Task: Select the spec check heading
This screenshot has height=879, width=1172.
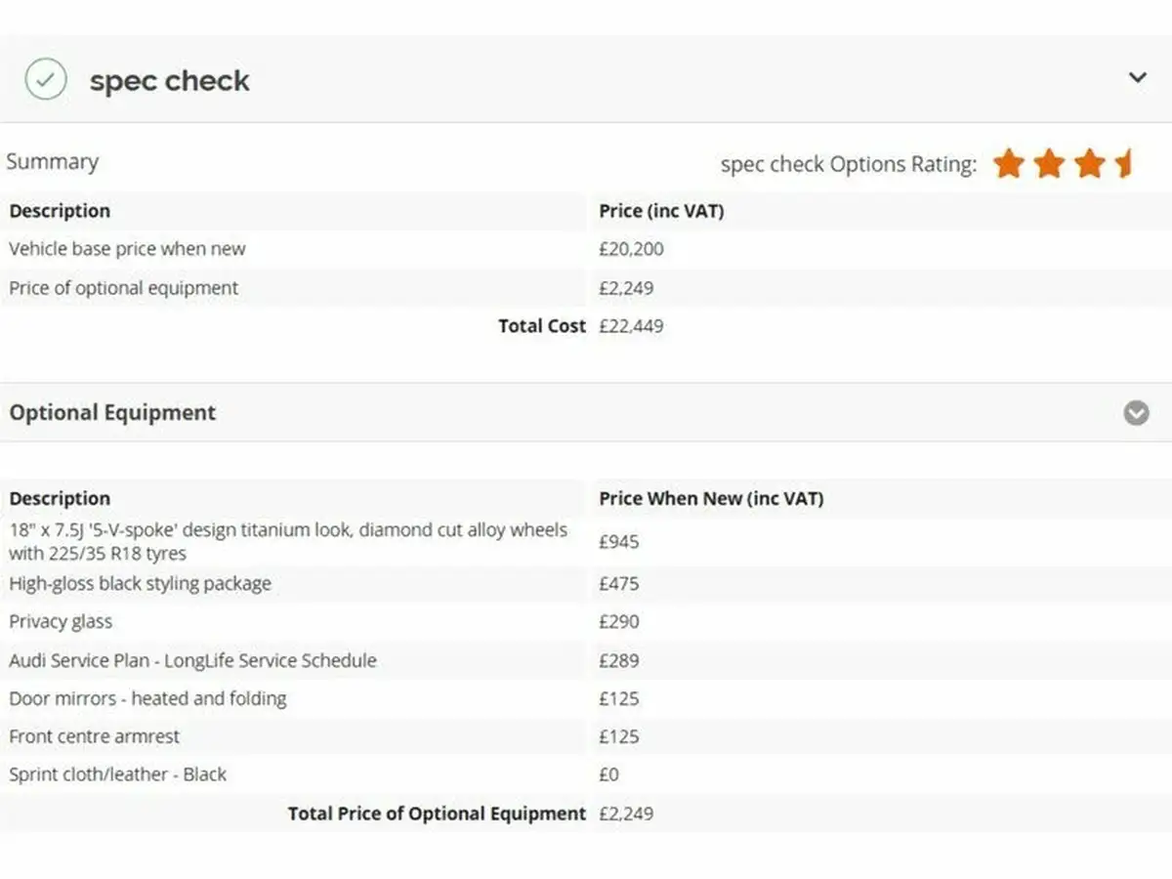Action: [x=170, y=81]
